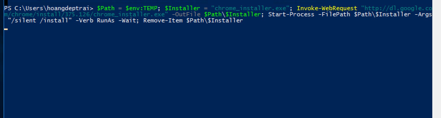Viewport: 441px width, 118px height.
Task: Click the Remove-Item command
Action: coord(163,21)
